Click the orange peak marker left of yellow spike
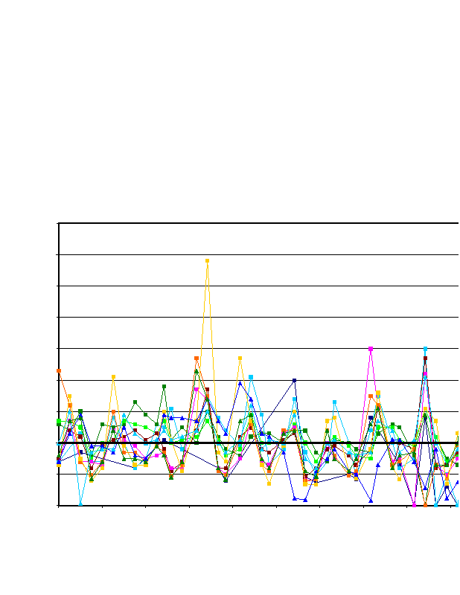 197,358
